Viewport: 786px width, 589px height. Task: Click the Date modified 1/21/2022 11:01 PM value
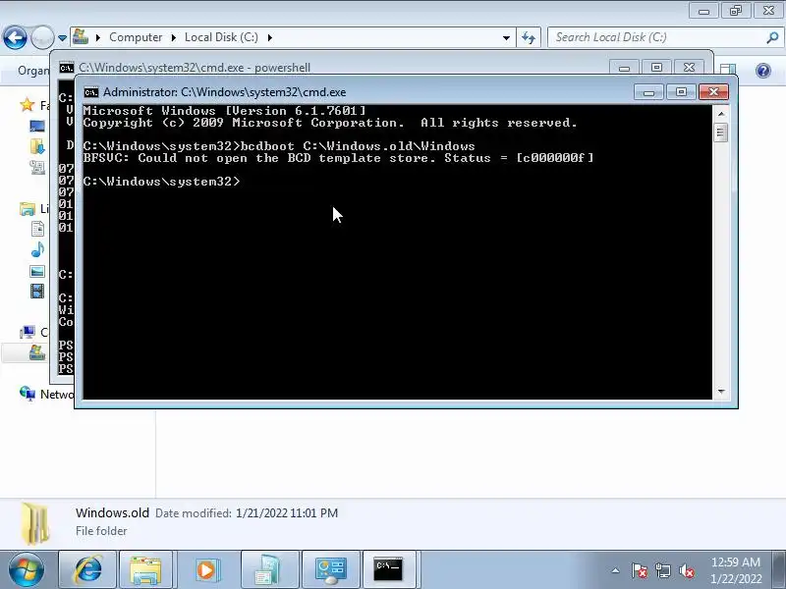[x=287, y=513]
